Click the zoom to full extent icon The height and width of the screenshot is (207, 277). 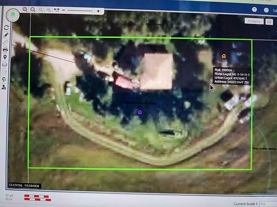pos(57,10)
